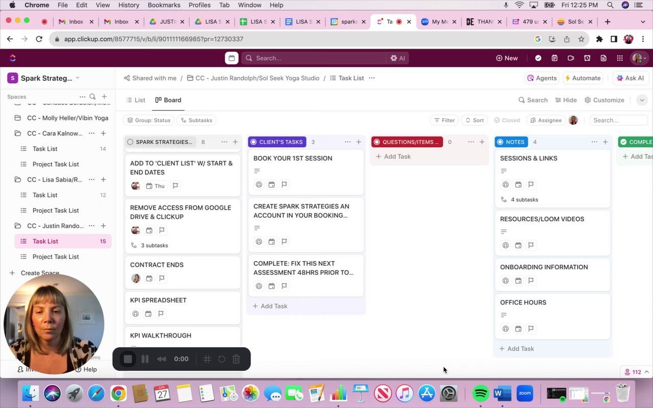The height and width of the screenshot is (408, 653).
Task: Open the checkmark tasks icon in top bar
Action: (538, 58)
